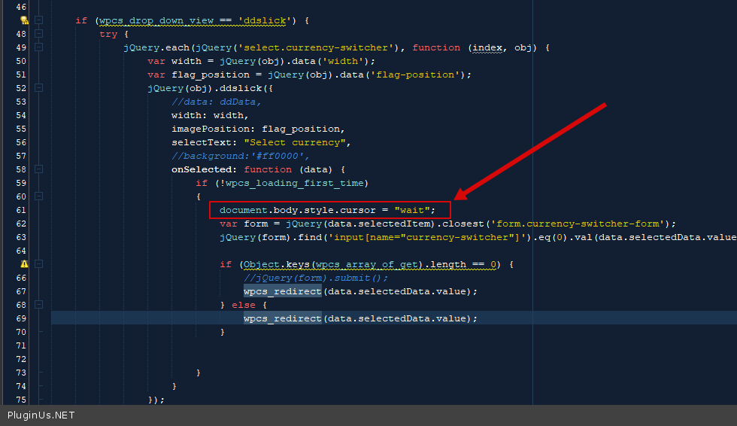Click line number 61 in the gutter
The height and width of the screenshot is (426, 737).
point(20,210)
